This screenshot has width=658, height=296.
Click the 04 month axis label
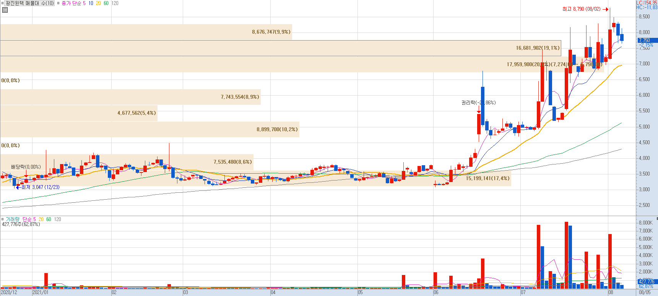(273, 293)
